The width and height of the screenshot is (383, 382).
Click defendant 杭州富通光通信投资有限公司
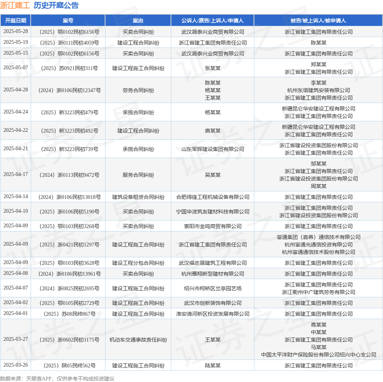tap(319, 245)
